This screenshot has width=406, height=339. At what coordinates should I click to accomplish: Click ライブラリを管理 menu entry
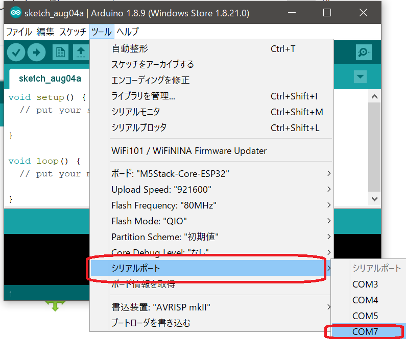tap(144, 96)
